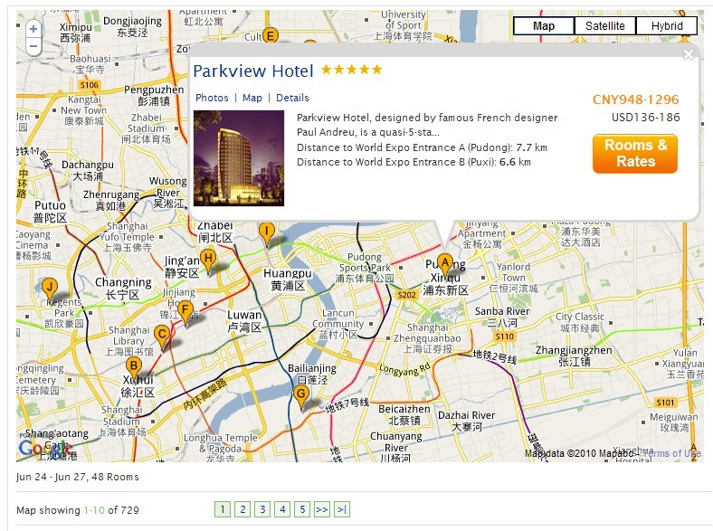Go to results page 2
This screenshot has width=713, height=531.
[x=242, y=509]
